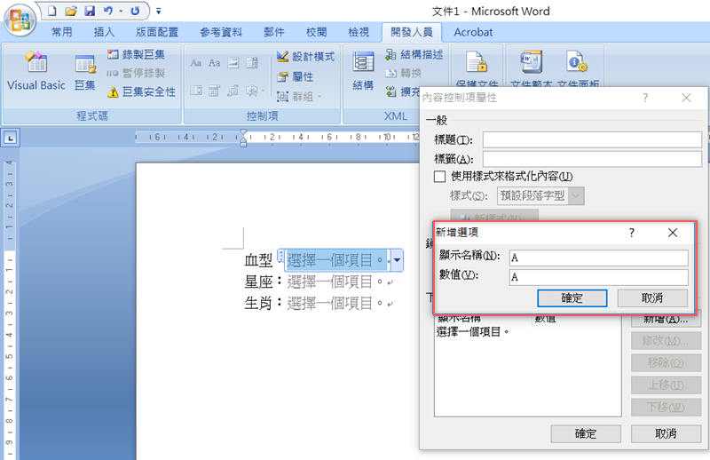Open help in 新增選項 dialog

632,233
